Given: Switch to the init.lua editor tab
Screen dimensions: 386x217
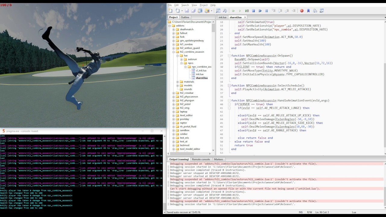Looking at the screenshot, I should coord(222,17).
